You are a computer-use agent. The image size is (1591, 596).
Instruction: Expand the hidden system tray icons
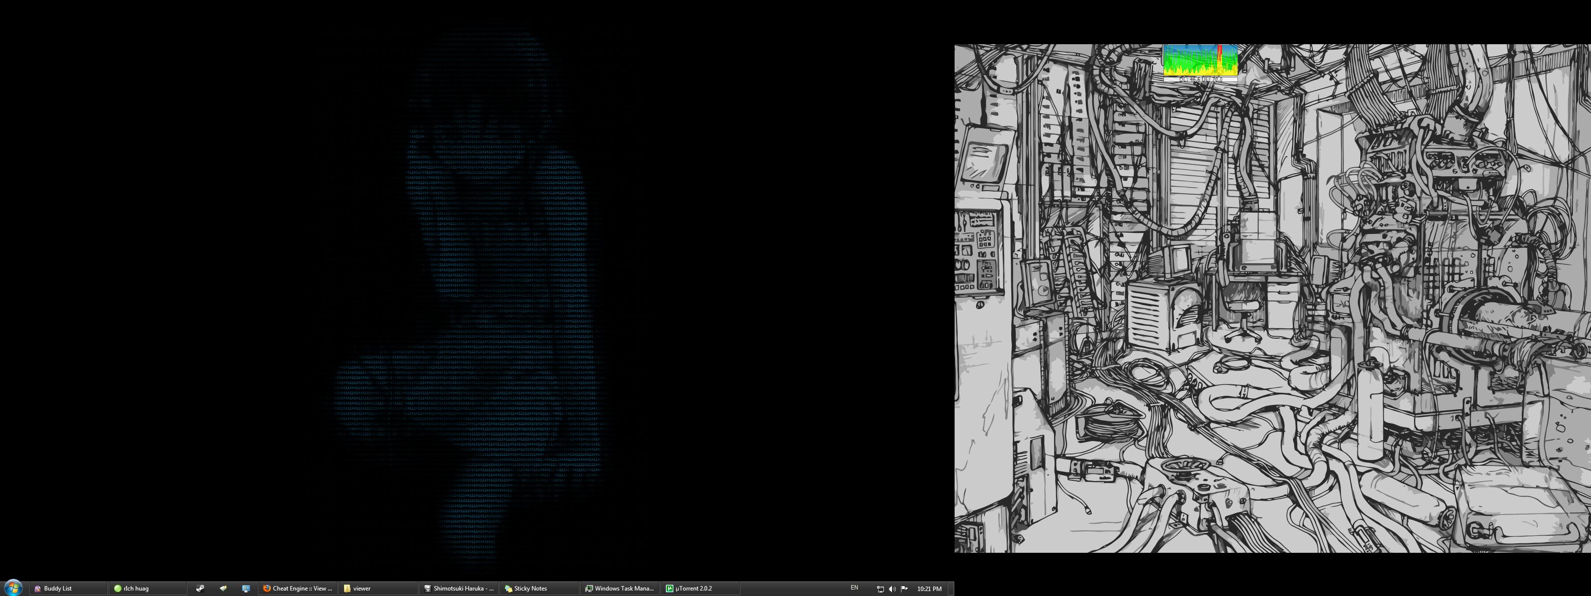click(869, 589)
